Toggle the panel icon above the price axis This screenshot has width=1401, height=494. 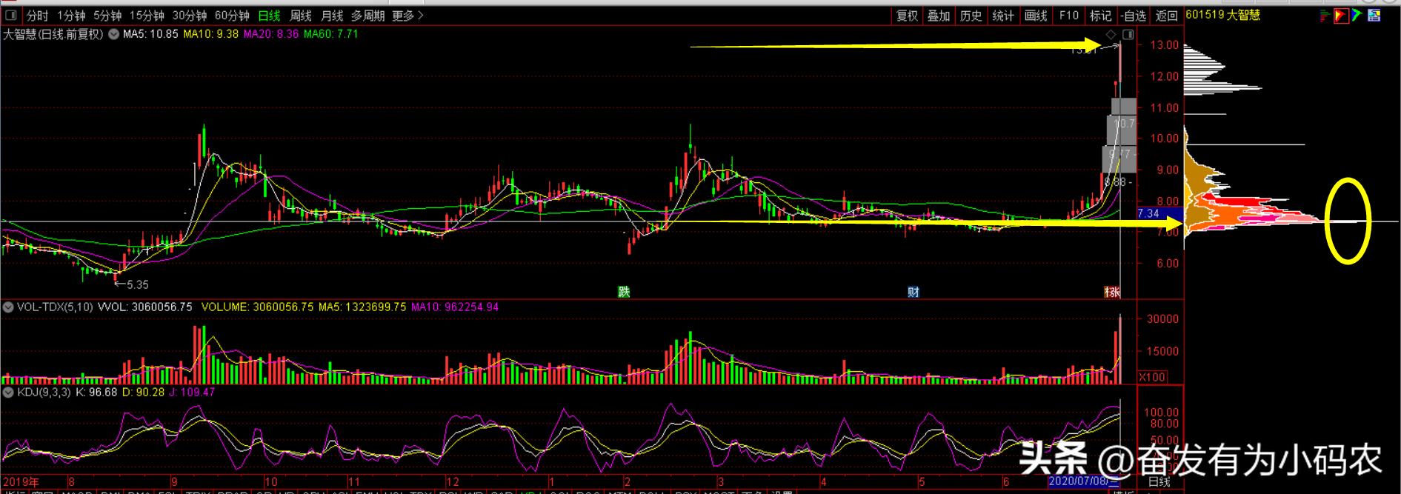(x=1128, y=35)
